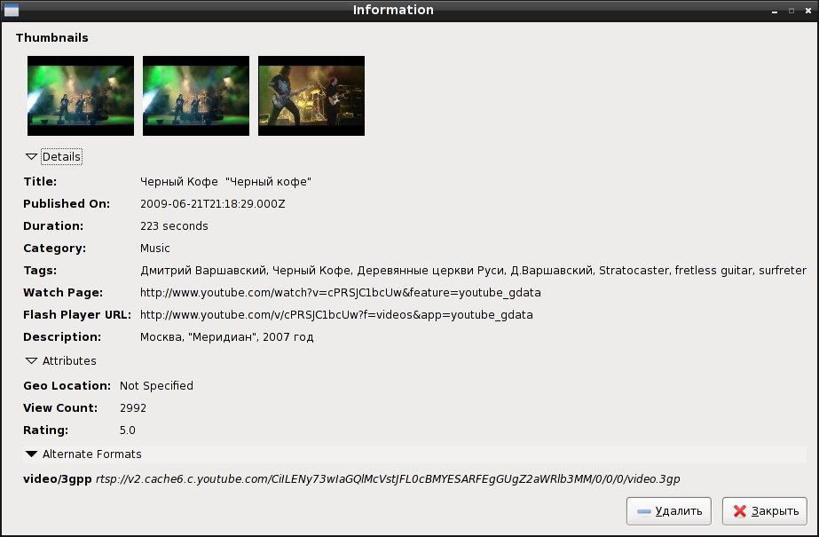Maximize the Information window
This screenshot has width=819, height=537.
click(x=791, y=11)
